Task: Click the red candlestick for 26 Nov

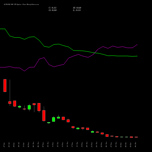Action: [x=107, y=136]
